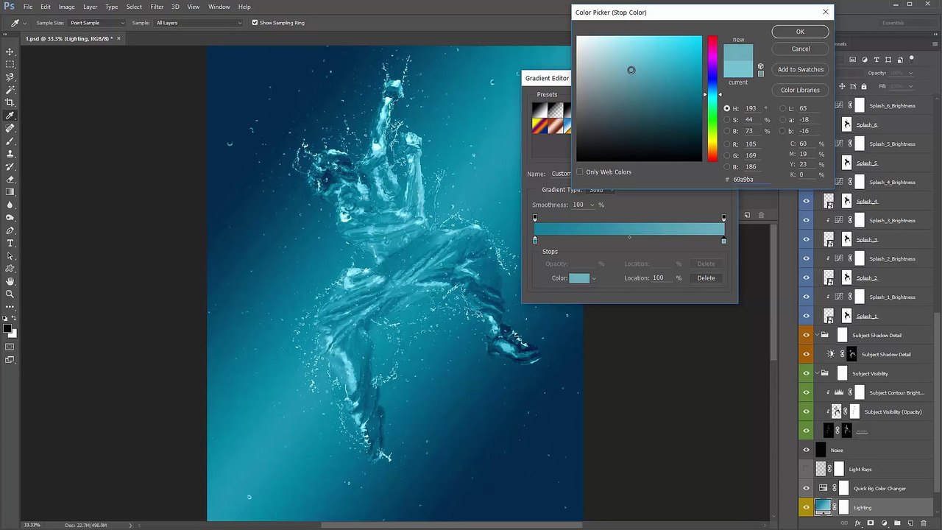Hide the Noise layer
This screenshot has width=942, height=530.
(x=806, y=450)
